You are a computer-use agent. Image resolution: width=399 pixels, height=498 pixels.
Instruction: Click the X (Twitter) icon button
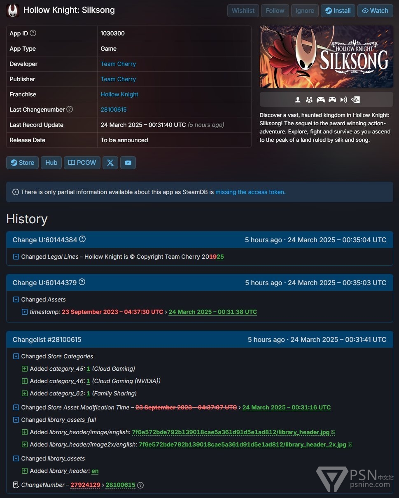click(x=110, y=163)
